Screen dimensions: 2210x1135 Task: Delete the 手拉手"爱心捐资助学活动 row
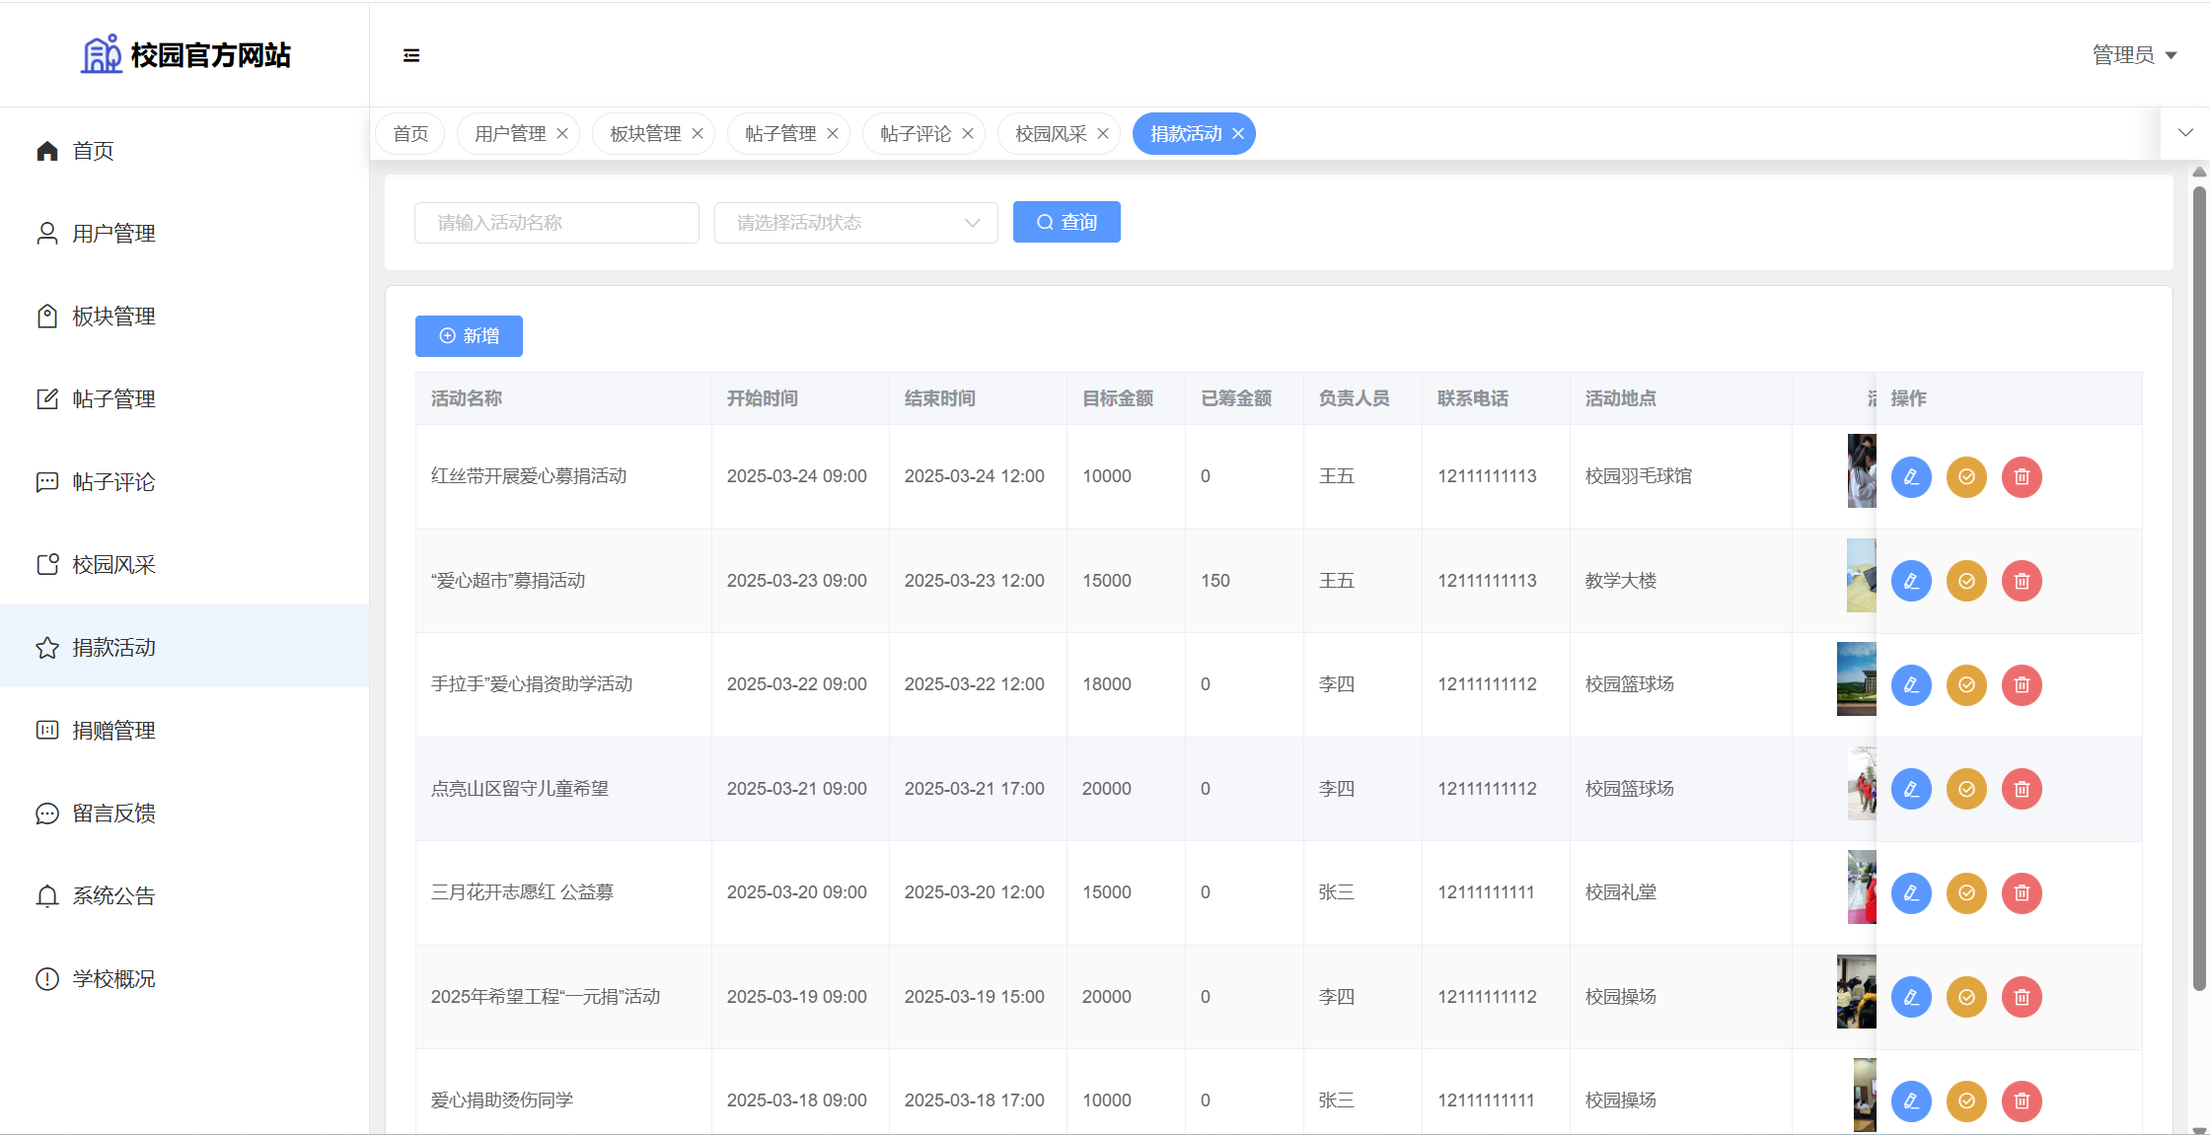point(2021,685)
